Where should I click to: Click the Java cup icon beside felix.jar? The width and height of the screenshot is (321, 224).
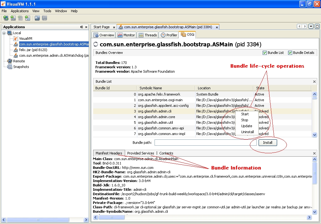click(x=16, y=50)
